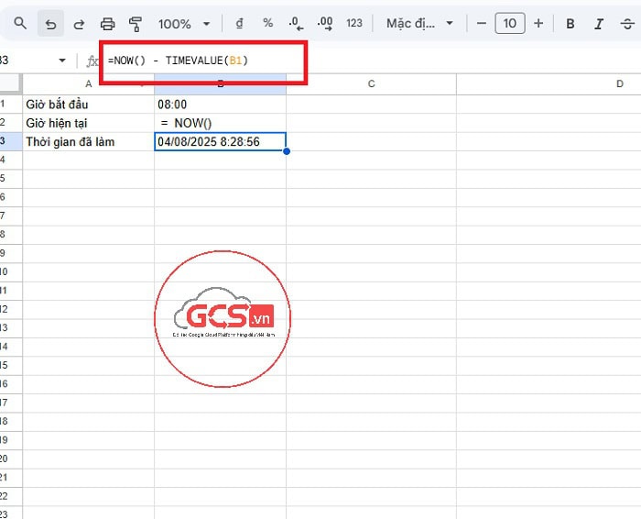Format cell as currency (đ)

point(239,23)
